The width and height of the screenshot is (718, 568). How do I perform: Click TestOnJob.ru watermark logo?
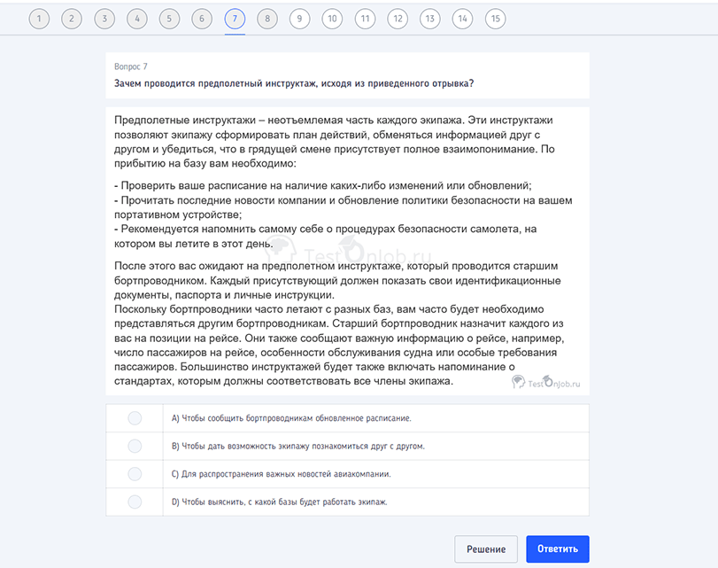[546, 383]
